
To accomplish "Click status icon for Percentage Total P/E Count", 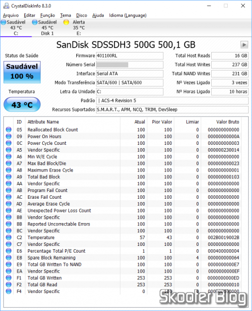I will [9, 251].
